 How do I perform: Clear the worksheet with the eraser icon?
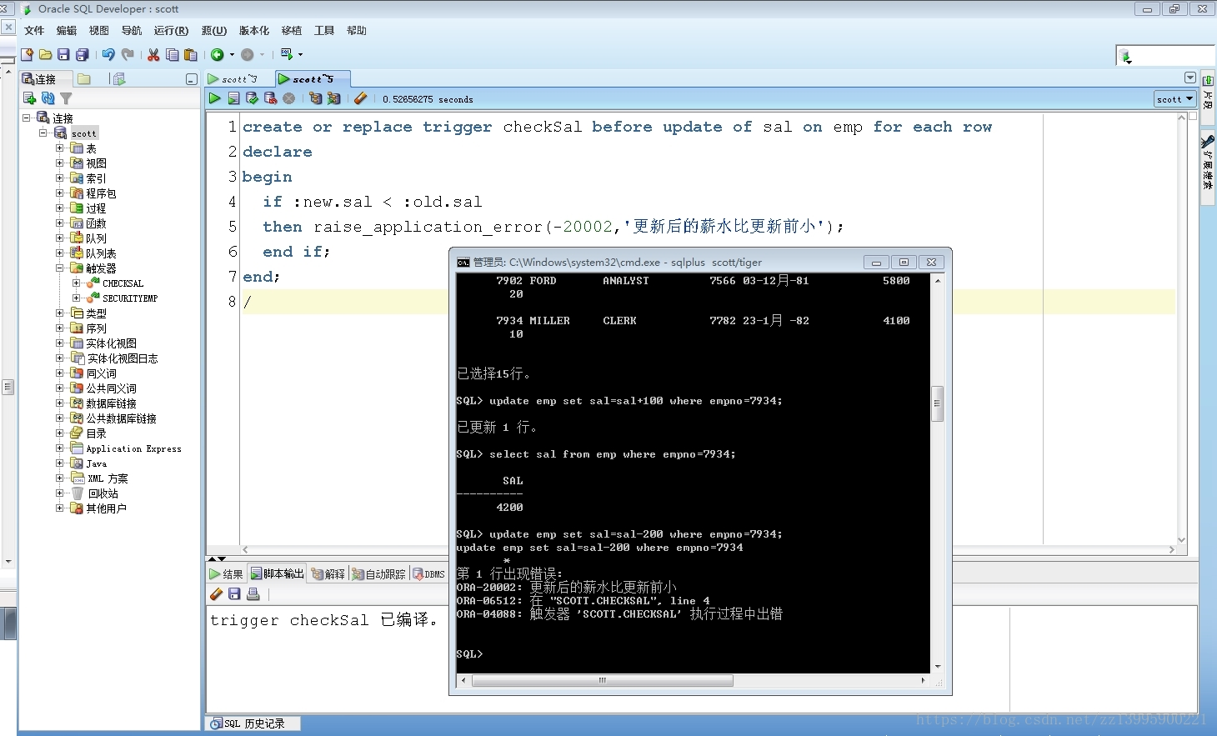(360, 98)
